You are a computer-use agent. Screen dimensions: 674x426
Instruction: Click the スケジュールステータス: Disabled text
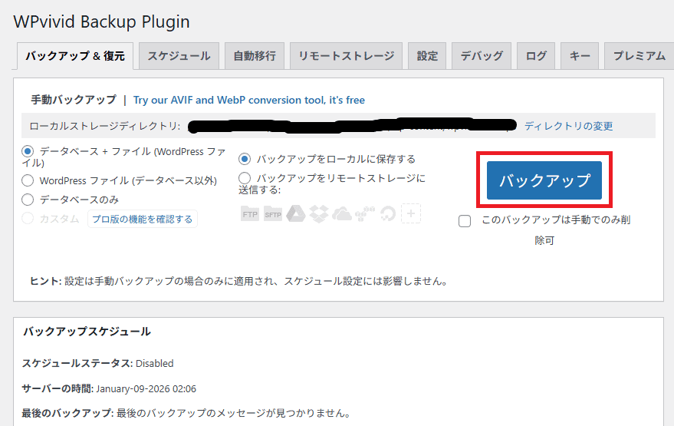click(x=97, y=363)
